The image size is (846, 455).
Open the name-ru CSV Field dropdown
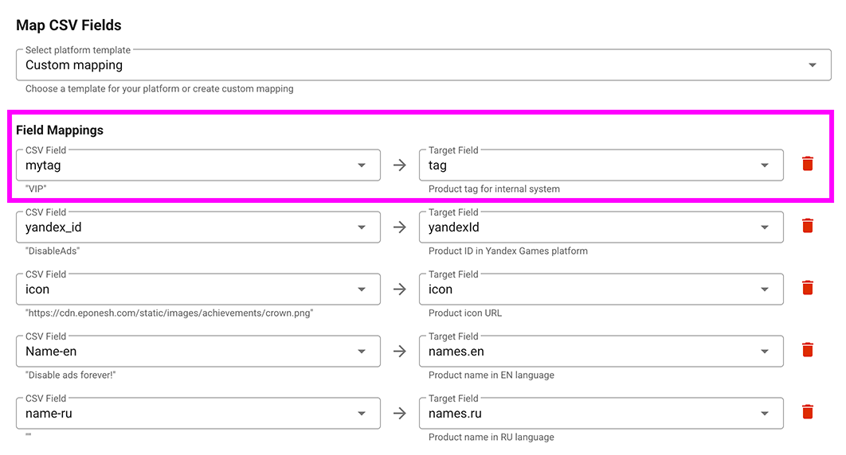tap(198, 414)
